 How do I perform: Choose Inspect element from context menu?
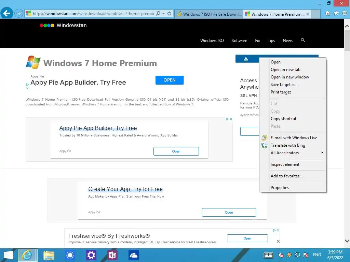point(293,164)
